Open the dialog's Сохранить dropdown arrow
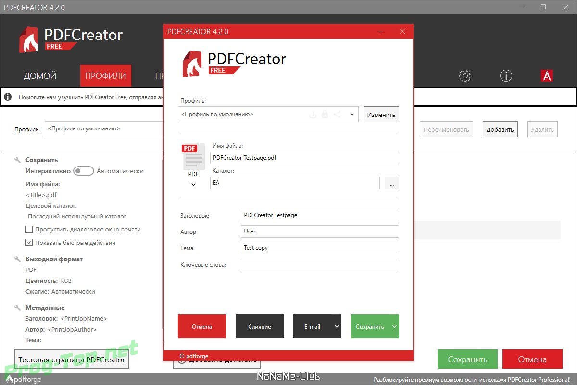The width and height of the screenshot is (577, 385). click(394, 326)
